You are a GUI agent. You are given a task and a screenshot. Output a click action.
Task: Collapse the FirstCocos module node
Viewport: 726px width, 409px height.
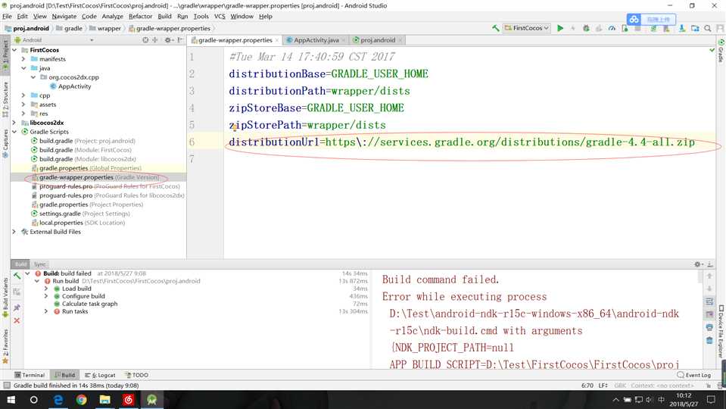(x=14, y=50)
